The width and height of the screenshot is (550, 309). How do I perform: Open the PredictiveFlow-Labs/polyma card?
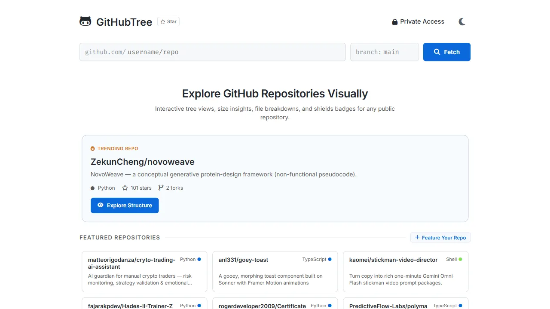tap(406, 303)
